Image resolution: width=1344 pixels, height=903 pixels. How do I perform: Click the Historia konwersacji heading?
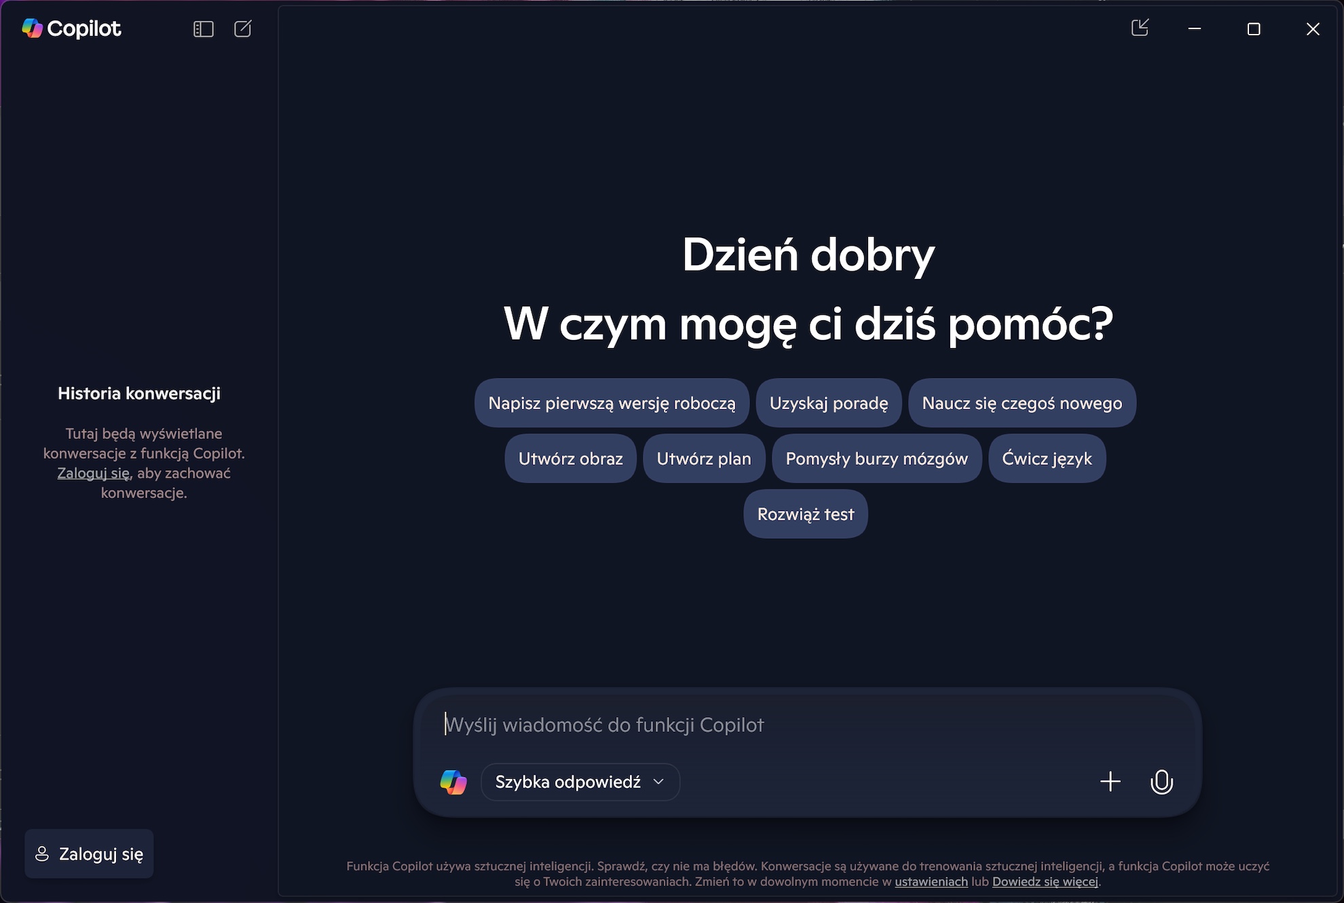[139, 393]
